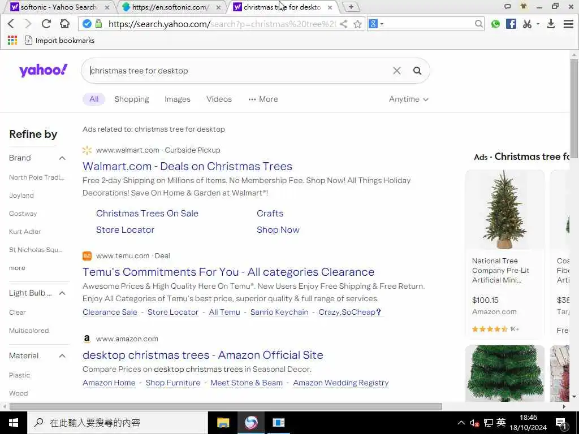579x434 pixels.
Task: Open National Tree Company tree thumbnail
Action: (504, 209)
